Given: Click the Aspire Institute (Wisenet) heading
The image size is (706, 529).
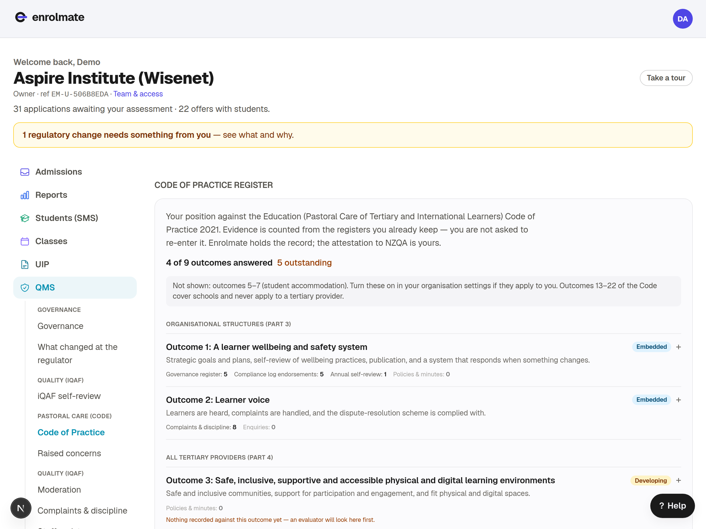Looking at the screenshot, I should tap(114, 78).
